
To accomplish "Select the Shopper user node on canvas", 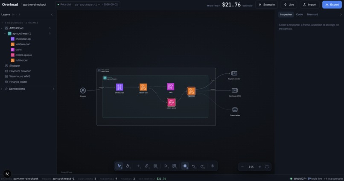I will tap(83, 90).
